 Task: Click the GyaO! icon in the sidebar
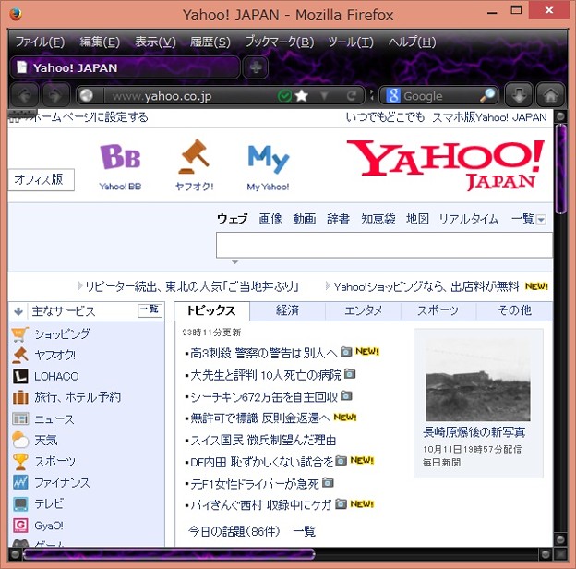[x=20, y=526]
